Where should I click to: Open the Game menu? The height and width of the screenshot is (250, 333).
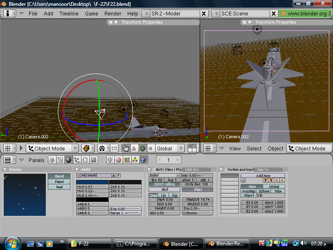[92, 14]
